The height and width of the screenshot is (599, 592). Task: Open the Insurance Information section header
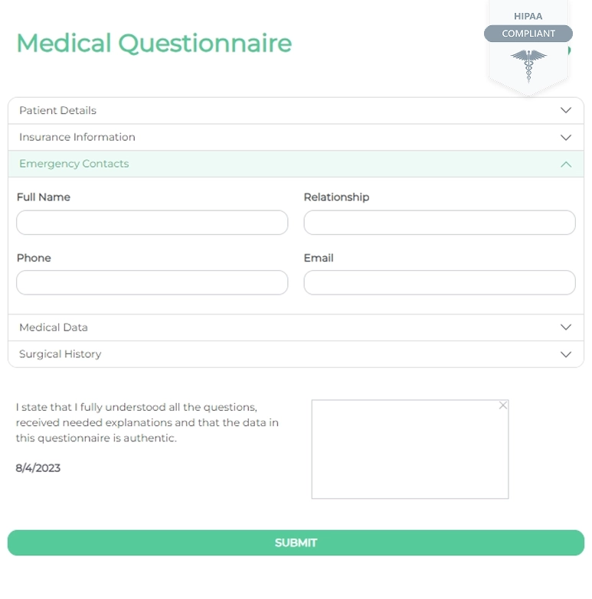click(77, 137)
